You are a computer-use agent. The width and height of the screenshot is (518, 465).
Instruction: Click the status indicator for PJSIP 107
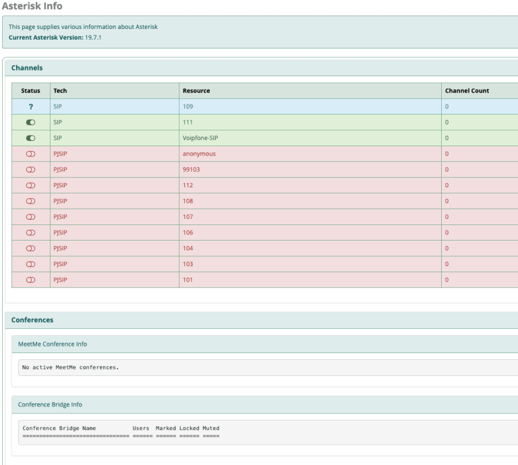31,217
